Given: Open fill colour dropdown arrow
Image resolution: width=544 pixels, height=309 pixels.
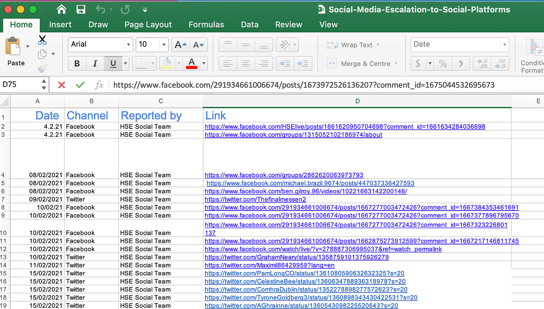Looking at the screenshot, I should tap(179, 63).
